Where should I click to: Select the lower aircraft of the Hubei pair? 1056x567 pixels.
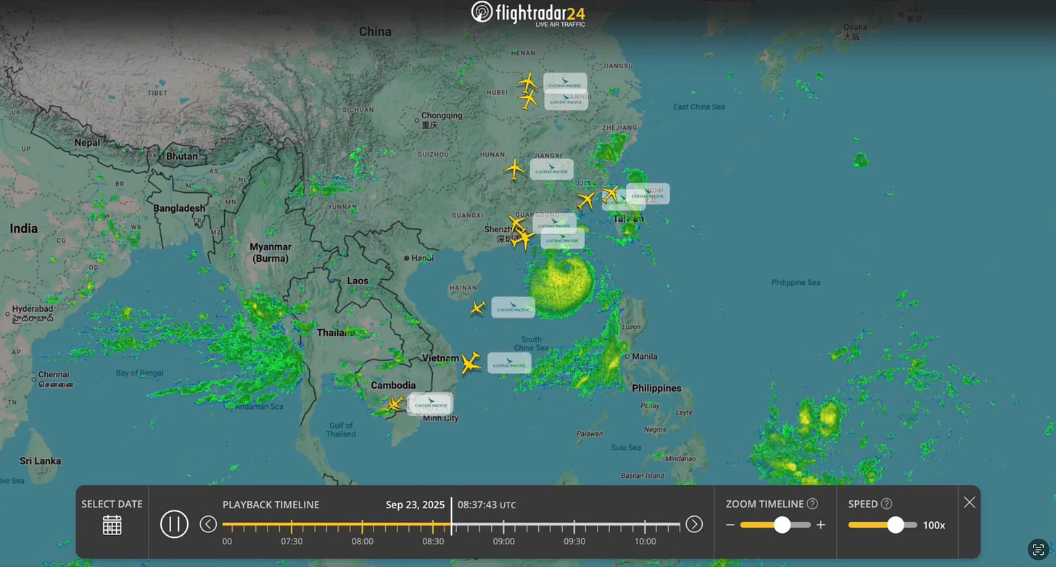[x=529, y=99]
